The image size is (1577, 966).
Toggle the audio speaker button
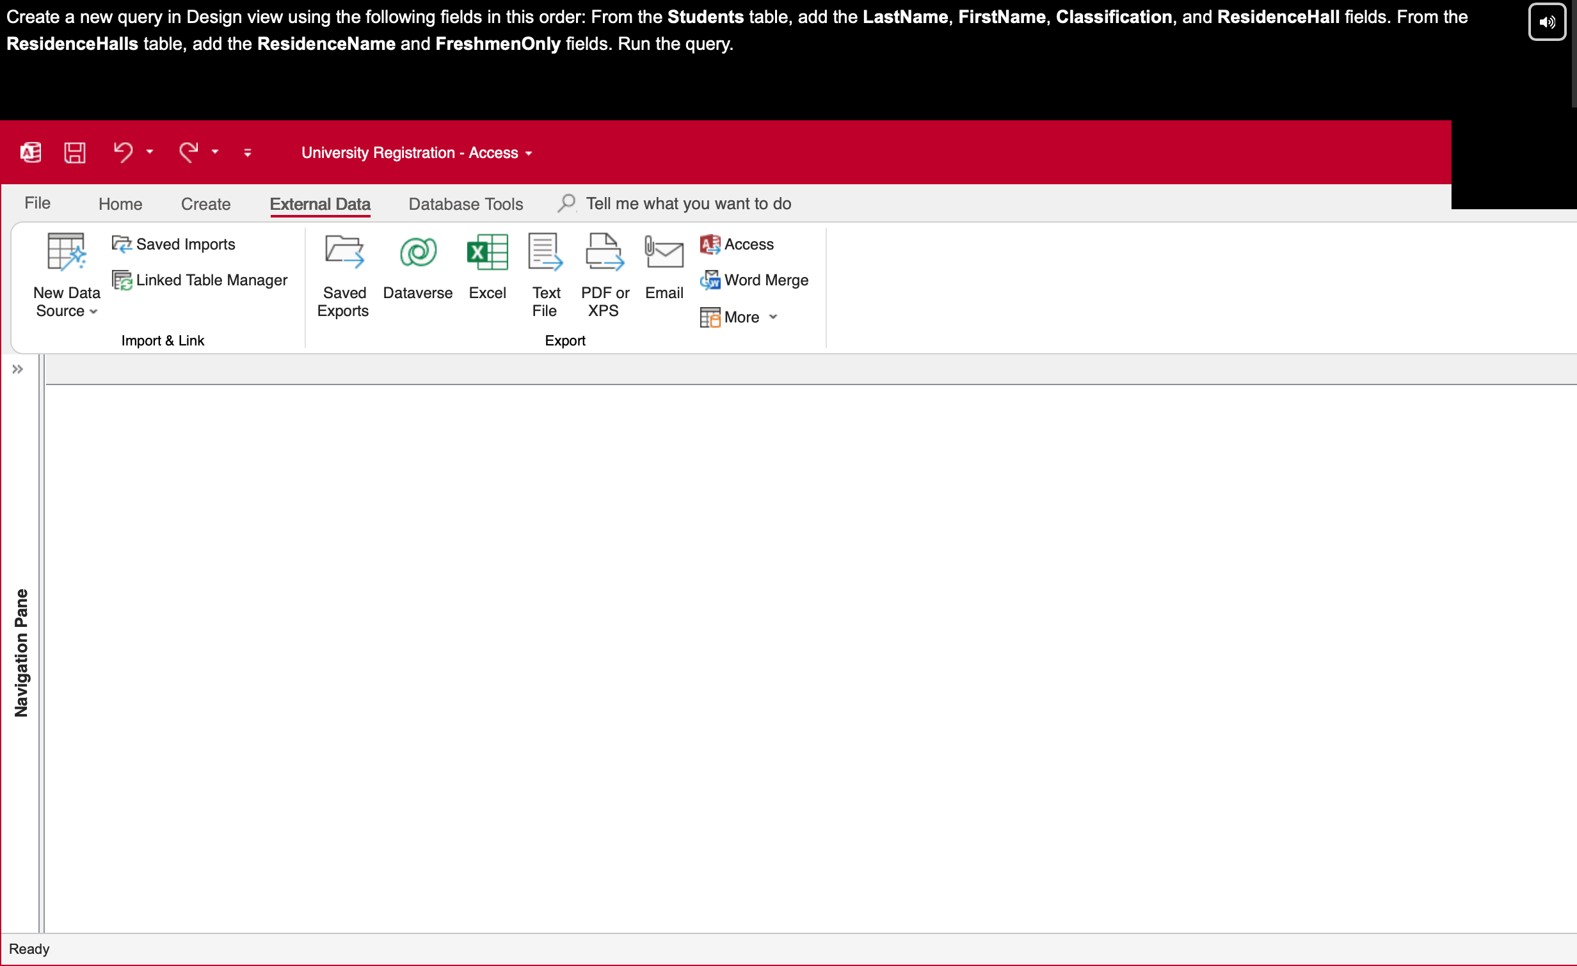coord(1546,22)
